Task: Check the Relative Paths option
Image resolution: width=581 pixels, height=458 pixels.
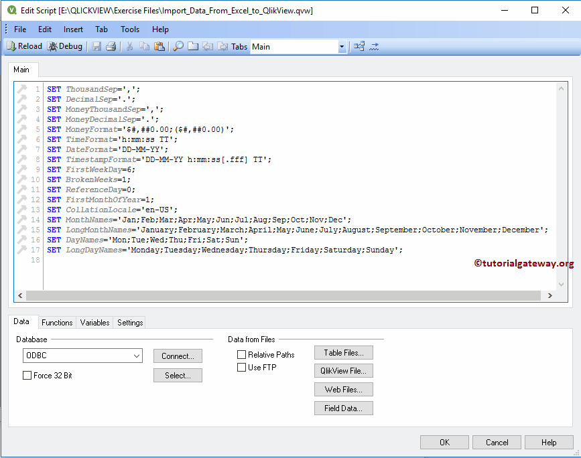Action: coord(241,354)
